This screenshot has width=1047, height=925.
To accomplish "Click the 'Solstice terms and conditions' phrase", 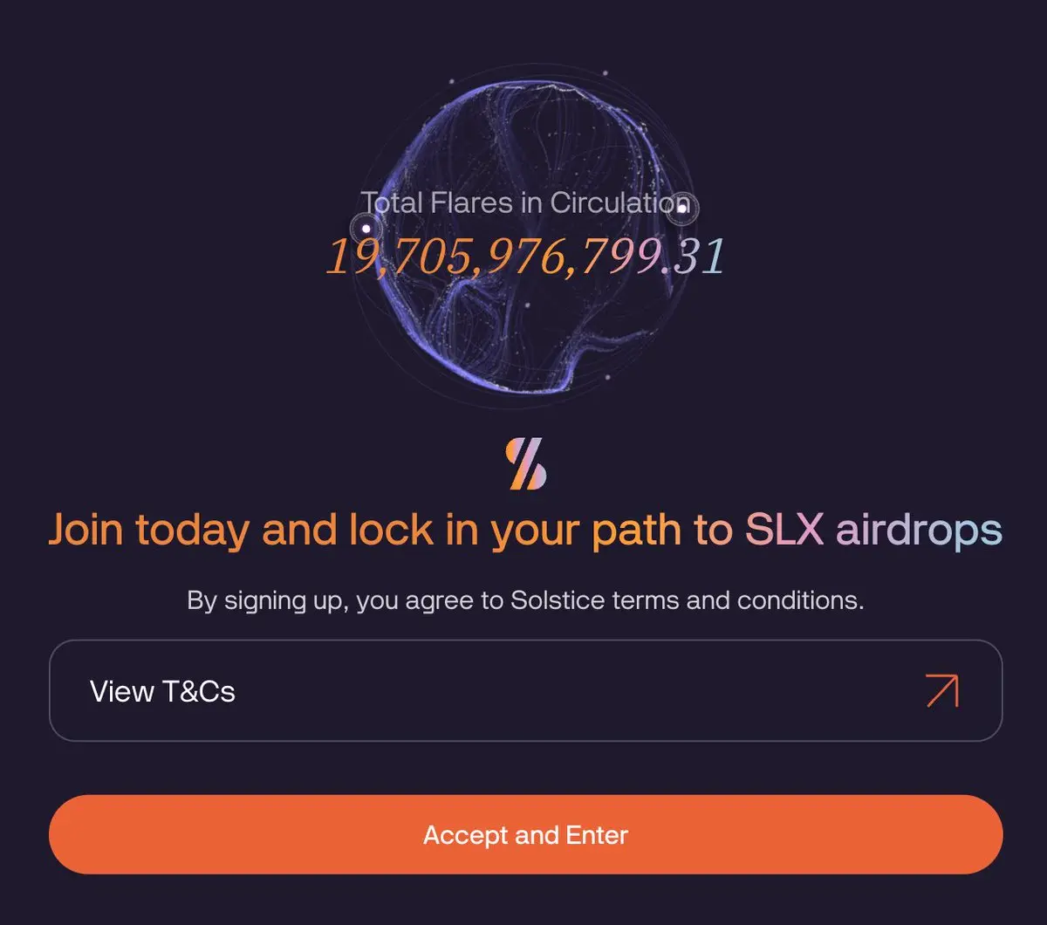I will tap(687, 600).
